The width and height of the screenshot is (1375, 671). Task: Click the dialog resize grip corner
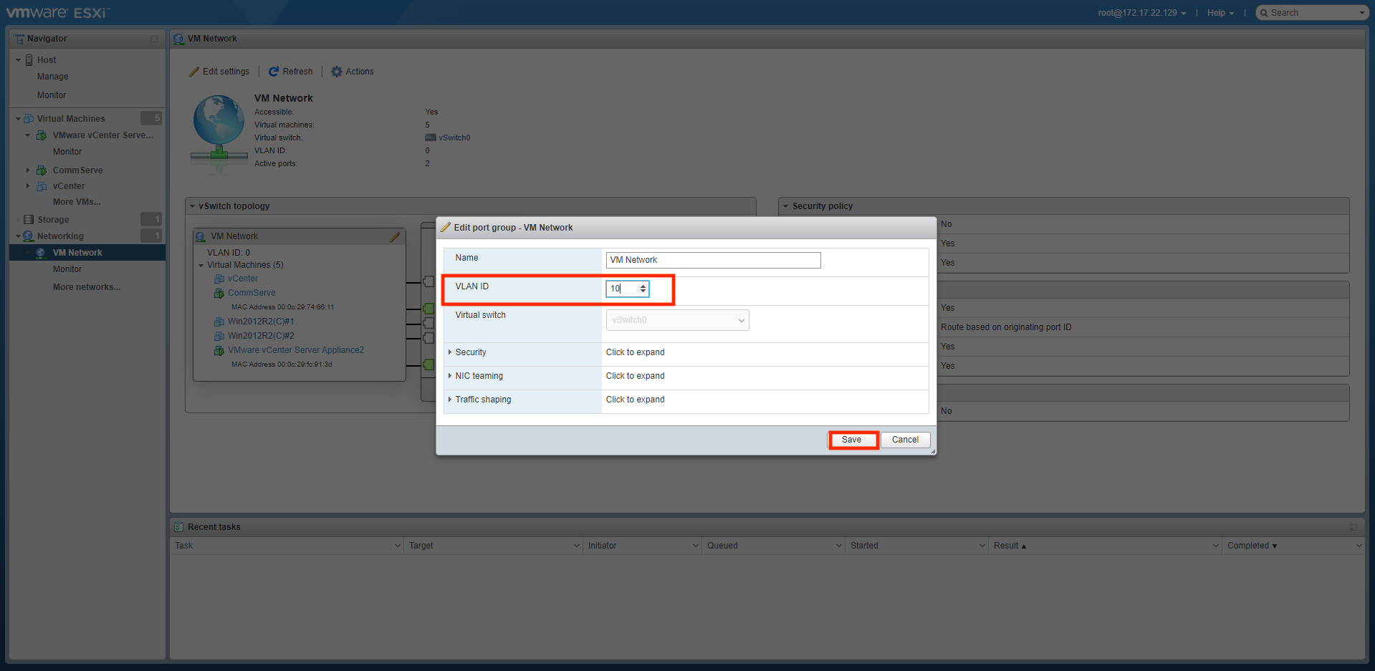933,451
